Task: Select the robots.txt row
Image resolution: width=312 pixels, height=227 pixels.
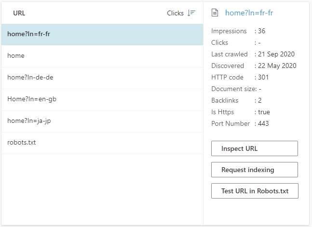Action: click(x=102, y=143)
